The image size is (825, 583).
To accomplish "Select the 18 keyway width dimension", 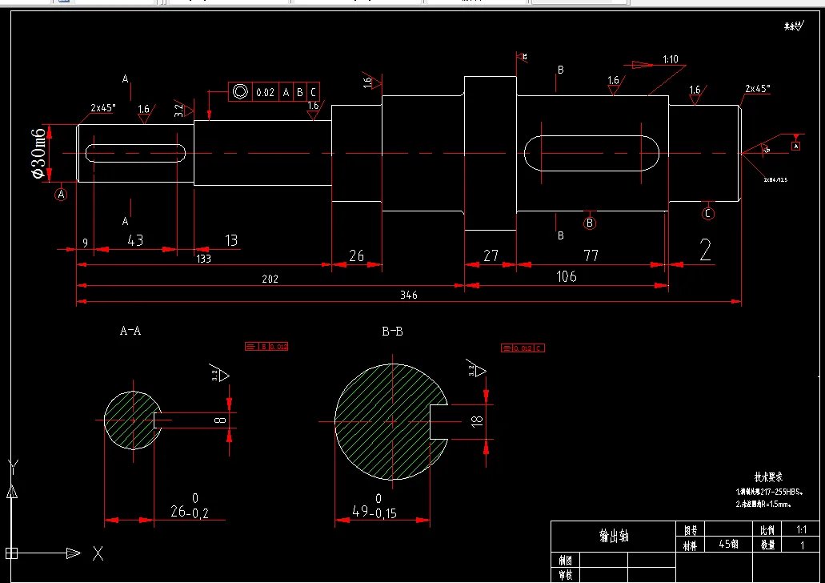I will [477, 420].
